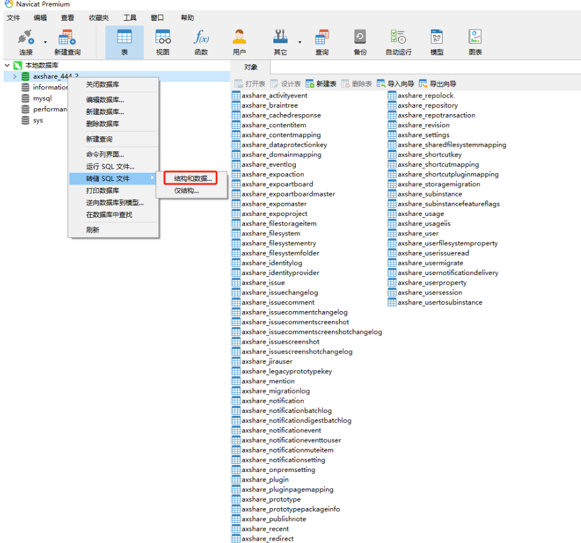Open the 图表 (Chart) toolbar icon

click(x=475, y=37)
